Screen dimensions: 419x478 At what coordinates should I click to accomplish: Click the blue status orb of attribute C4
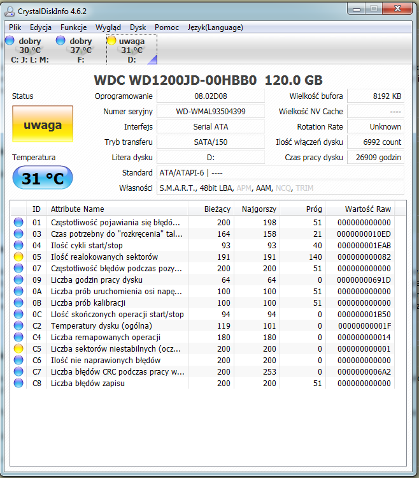pyautogui.click(x=18, y=337)
